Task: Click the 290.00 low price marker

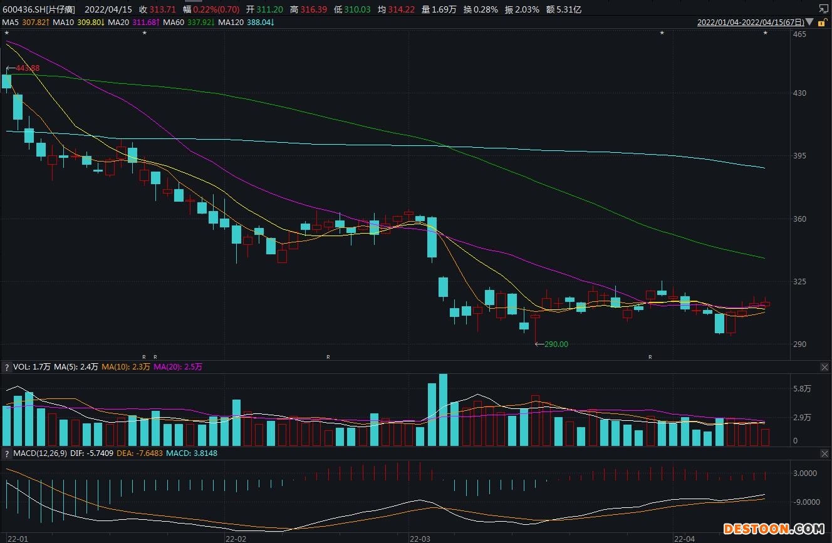Action: click(x=556, y=344)
